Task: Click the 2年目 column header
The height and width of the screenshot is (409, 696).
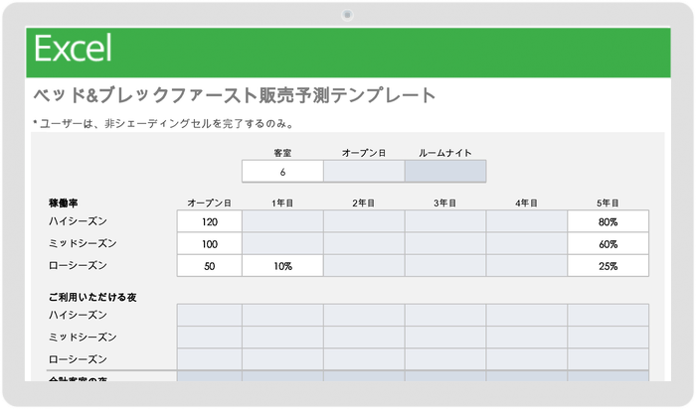Action: click(x=364, y=203)
